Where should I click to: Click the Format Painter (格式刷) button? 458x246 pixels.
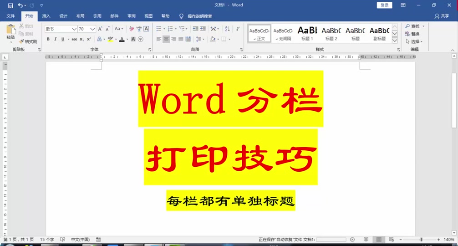pos(28,41)
